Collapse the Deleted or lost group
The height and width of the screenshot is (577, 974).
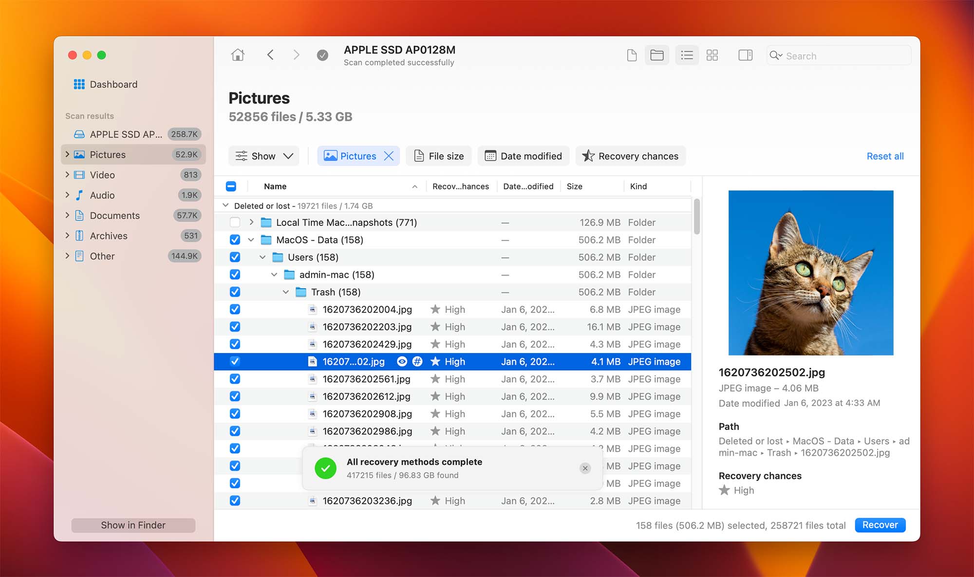[x=225, y=205]
